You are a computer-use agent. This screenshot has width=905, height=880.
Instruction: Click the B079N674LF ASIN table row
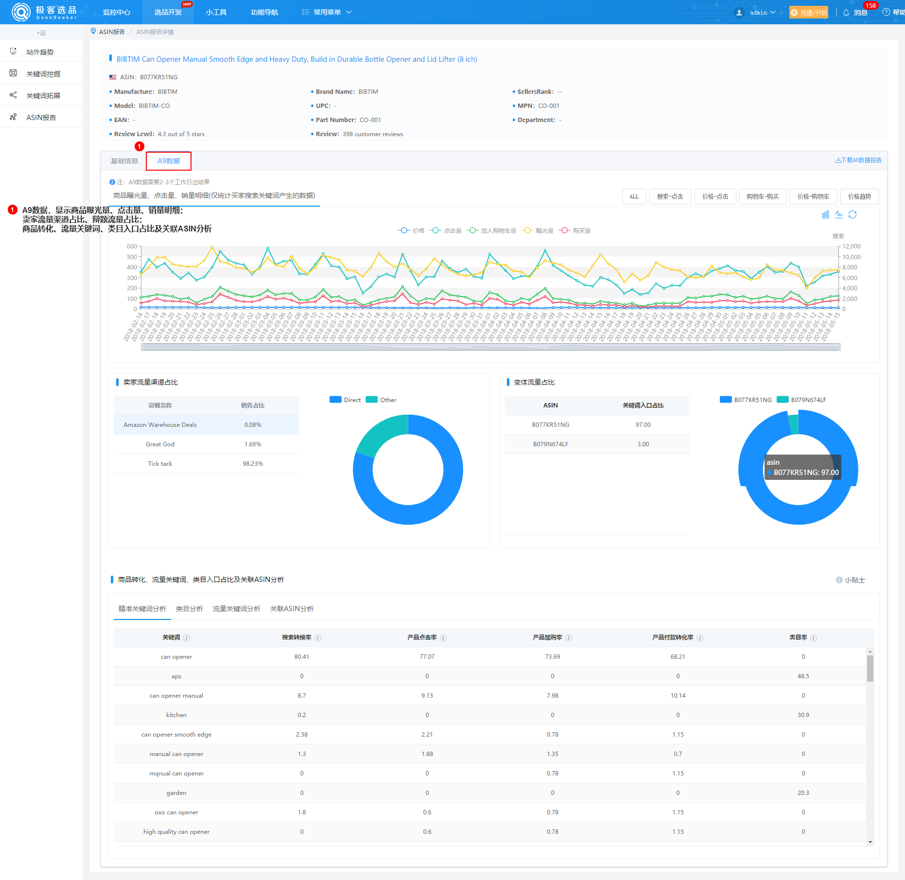(597, 444)
